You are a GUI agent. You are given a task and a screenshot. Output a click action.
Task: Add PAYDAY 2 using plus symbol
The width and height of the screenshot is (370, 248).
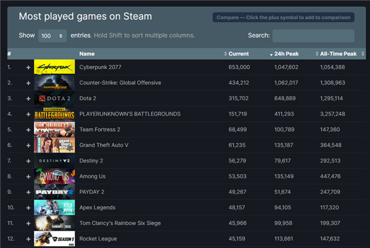tap(28, 192)
